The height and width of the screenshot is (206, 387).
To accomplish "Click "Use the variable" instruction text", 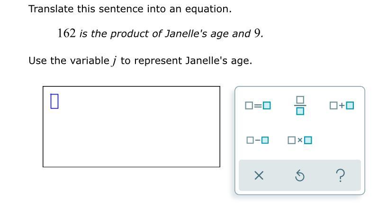I will (69, 60).
